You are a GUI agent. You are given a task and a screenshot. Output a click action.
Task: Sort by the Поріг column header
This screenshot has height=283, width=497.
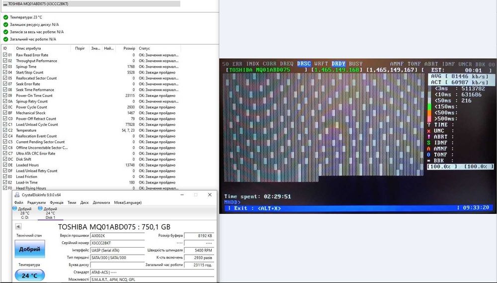(x=80, y=48)
